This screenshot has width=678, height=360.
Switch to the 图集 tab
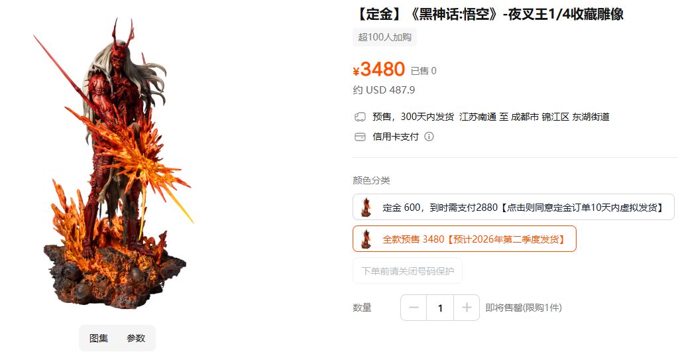point(99,338)
